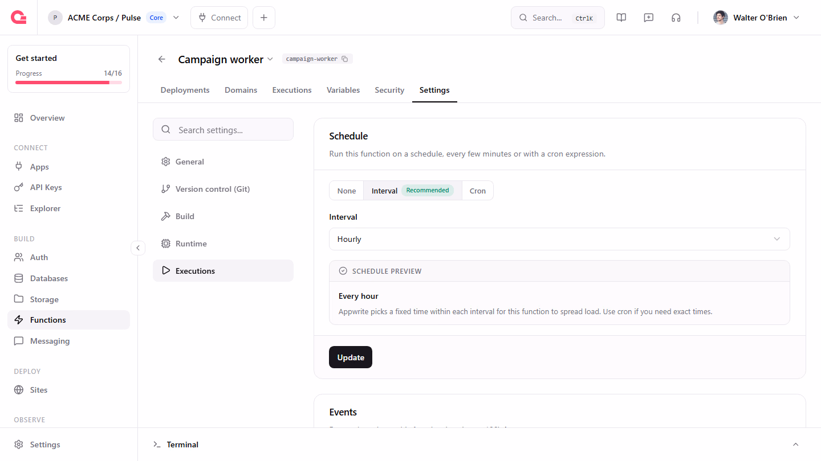Focus the Search settings input field
Viewport: 821px width, 461px height.
pyautogui.click(x=223, y=130)
